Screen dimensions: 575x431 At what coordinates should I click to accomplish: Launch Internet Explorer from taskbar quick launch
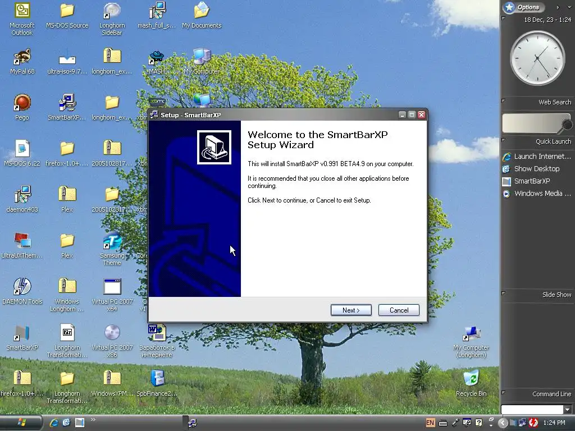point(54,423)
